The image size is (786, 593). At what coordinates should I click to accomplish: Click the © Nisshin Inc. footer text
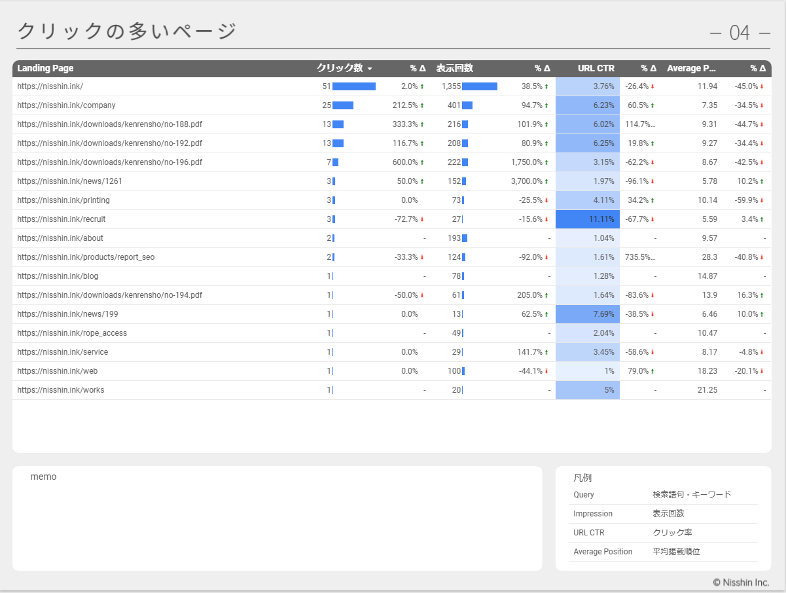pyautogui.click(x=741, y=583)
